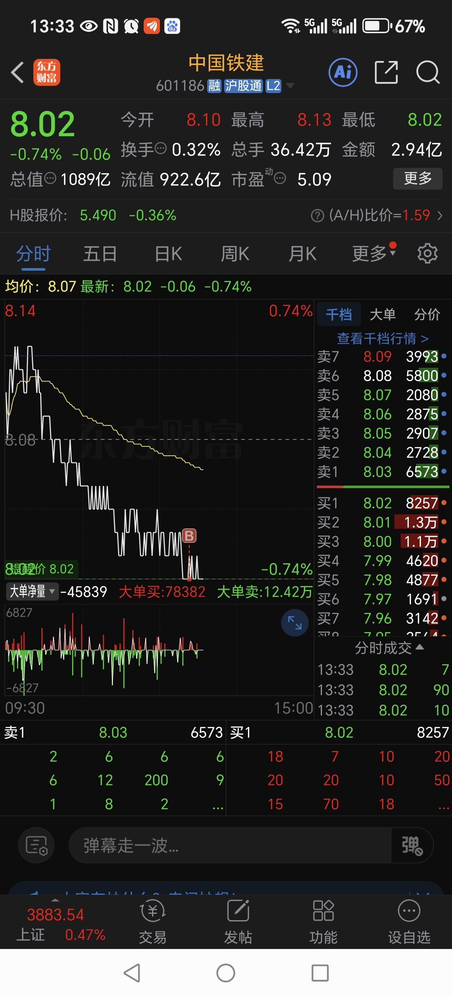Viewport: 452px width, 997px height.
Task: Select the 卖6 8.08 order book row
Action: (x=383, y=376)
